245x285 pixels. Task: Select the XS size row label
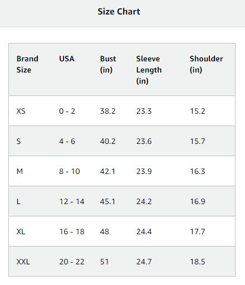coord(21,111)
